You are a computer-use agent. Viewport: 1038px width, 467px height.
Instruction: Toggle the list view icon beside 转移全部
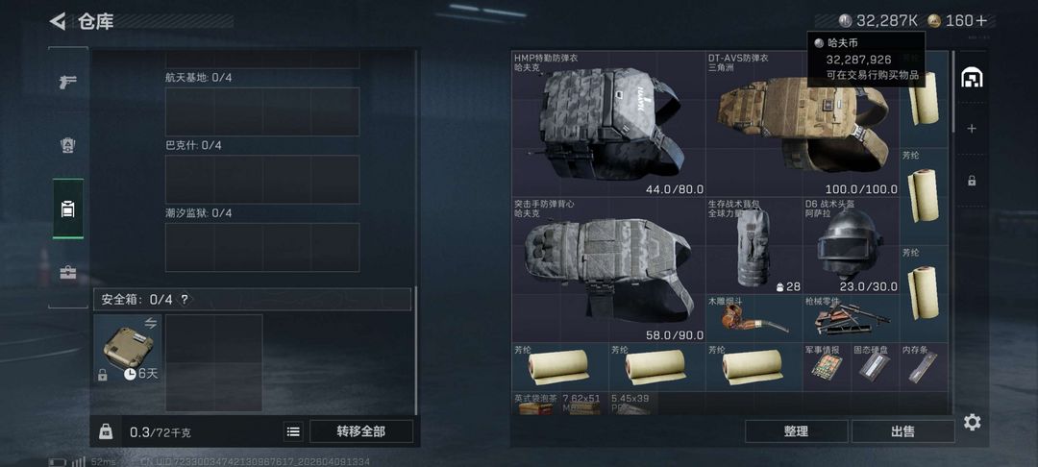pyautogui.click(x=293, y=432)
